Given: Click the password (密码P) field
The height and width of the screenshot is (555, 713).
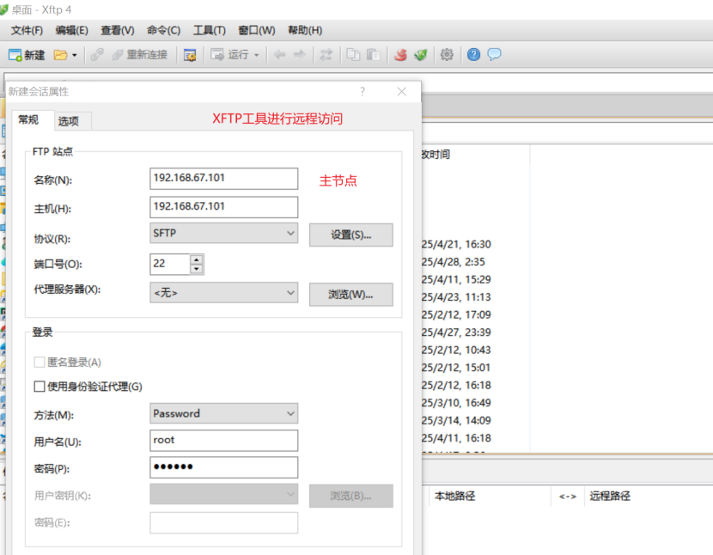Looking at the screenshot, I should tap(223, 467).
